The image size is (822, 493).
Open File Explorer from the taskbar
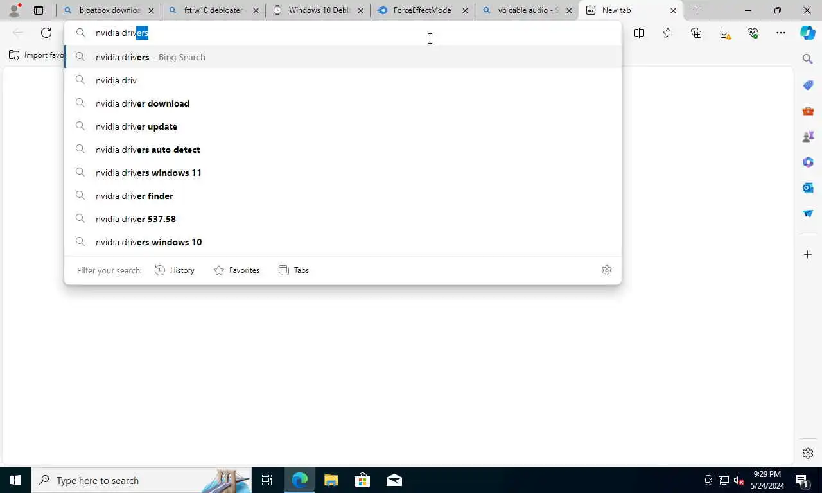(x=331, y=480)
